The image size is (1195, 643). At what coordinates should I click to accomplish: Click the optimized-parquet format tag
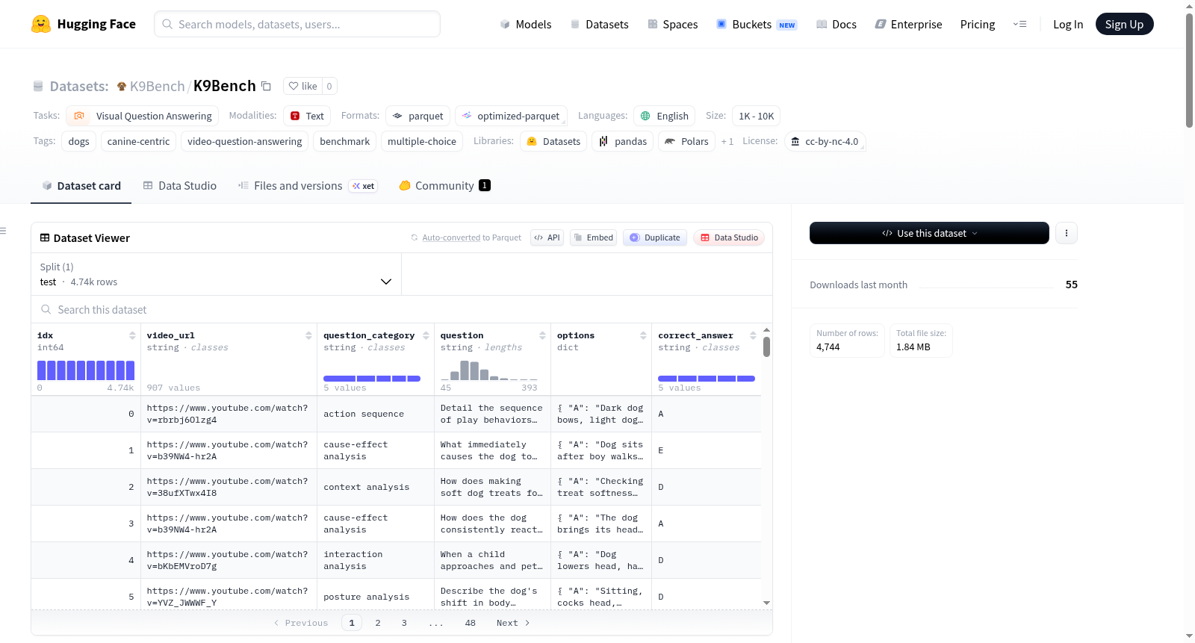[511, 116]
